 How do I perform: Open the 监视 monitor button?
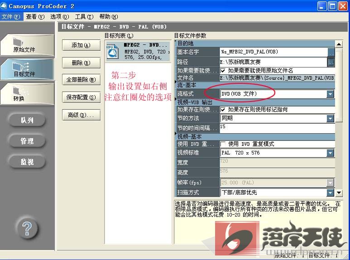pos(27,162)
